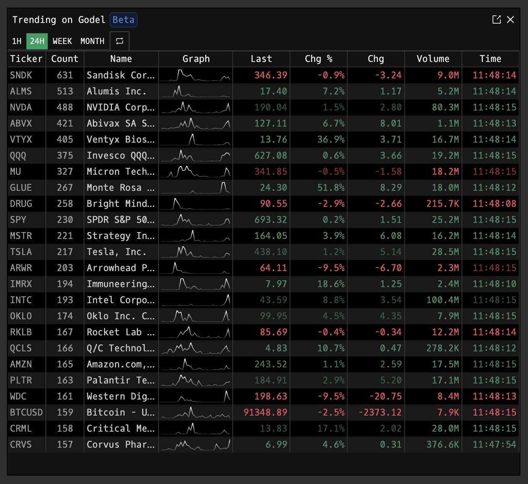528x484 pixels.
Task: Click the -20.75 change value
Action: tap(385, 396)
